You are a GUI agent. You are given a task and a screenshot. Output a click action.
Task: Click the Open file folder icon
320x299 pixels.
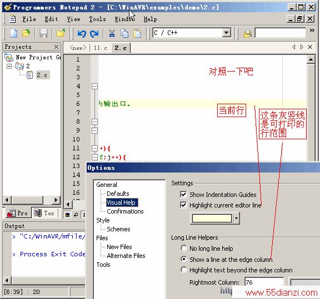coord(26,33)
